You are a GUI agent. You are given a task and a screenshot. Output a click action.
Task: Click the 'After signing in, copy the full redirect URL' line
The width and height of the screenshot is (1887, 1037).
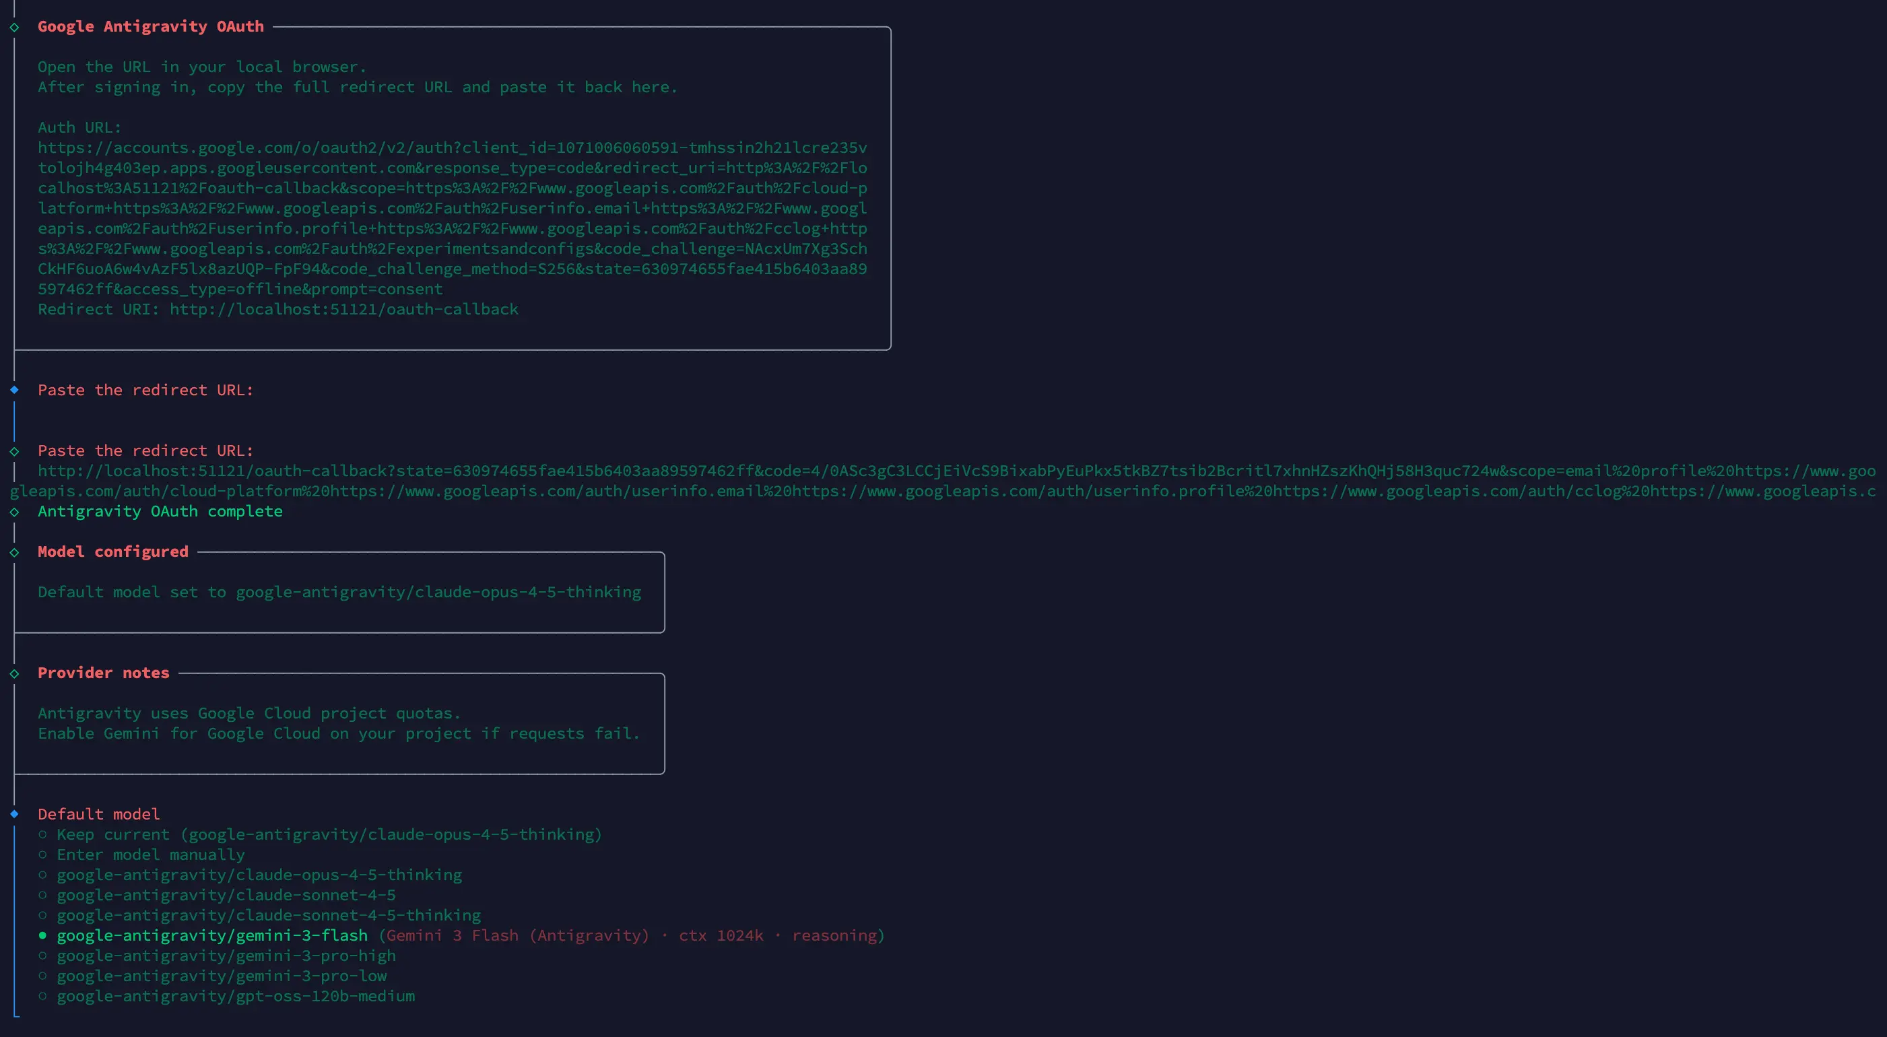(x=358, y=87)
